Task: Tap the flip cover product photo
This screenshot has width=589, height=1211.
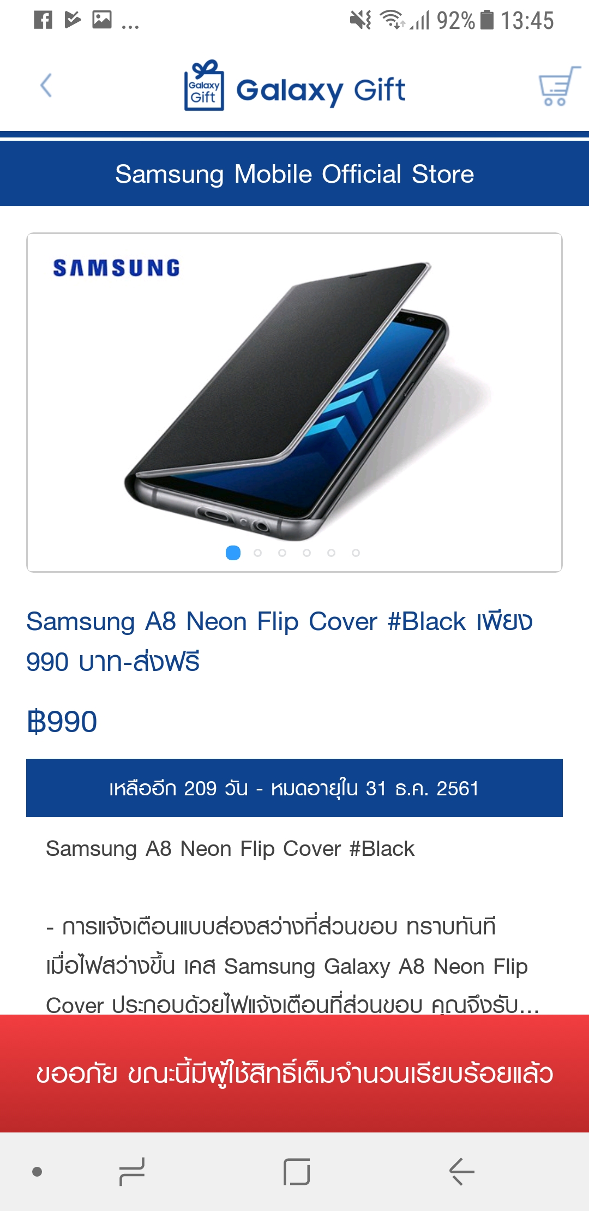Action: tap(294, 403)
